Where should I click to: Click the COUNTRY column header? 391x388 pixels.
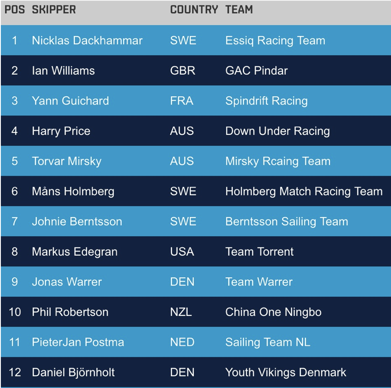pos(194,10)
